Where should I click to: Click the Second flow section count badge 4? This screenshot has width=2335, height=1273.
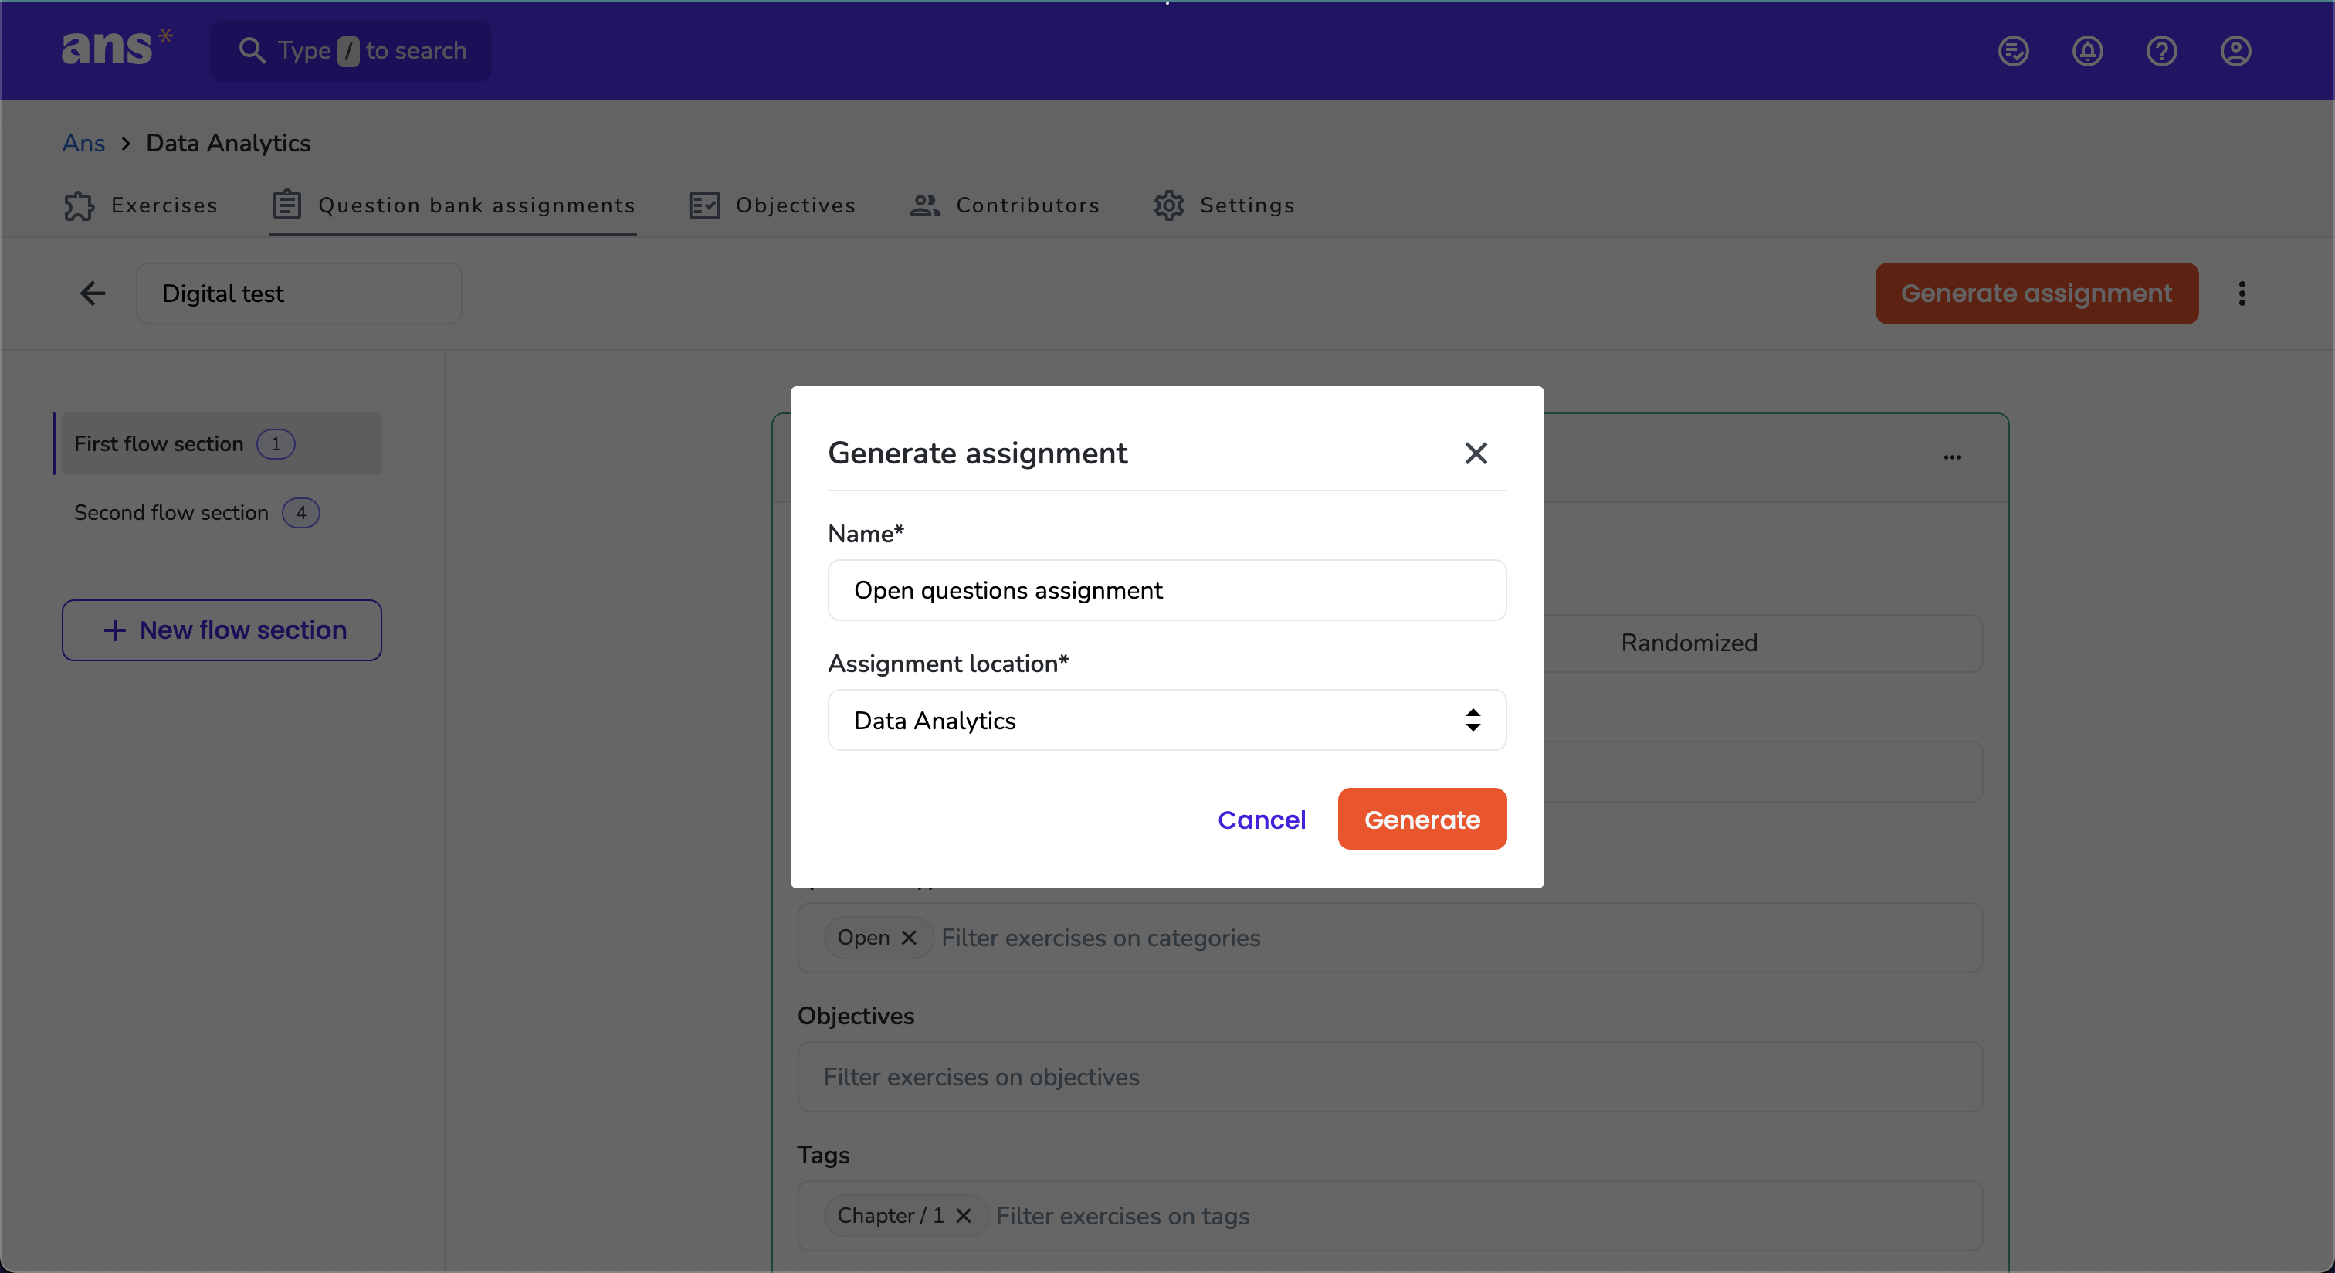301,513
